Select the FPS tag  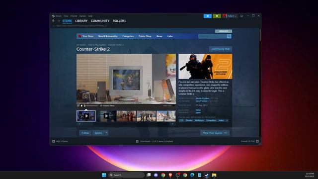coord(181,120)
